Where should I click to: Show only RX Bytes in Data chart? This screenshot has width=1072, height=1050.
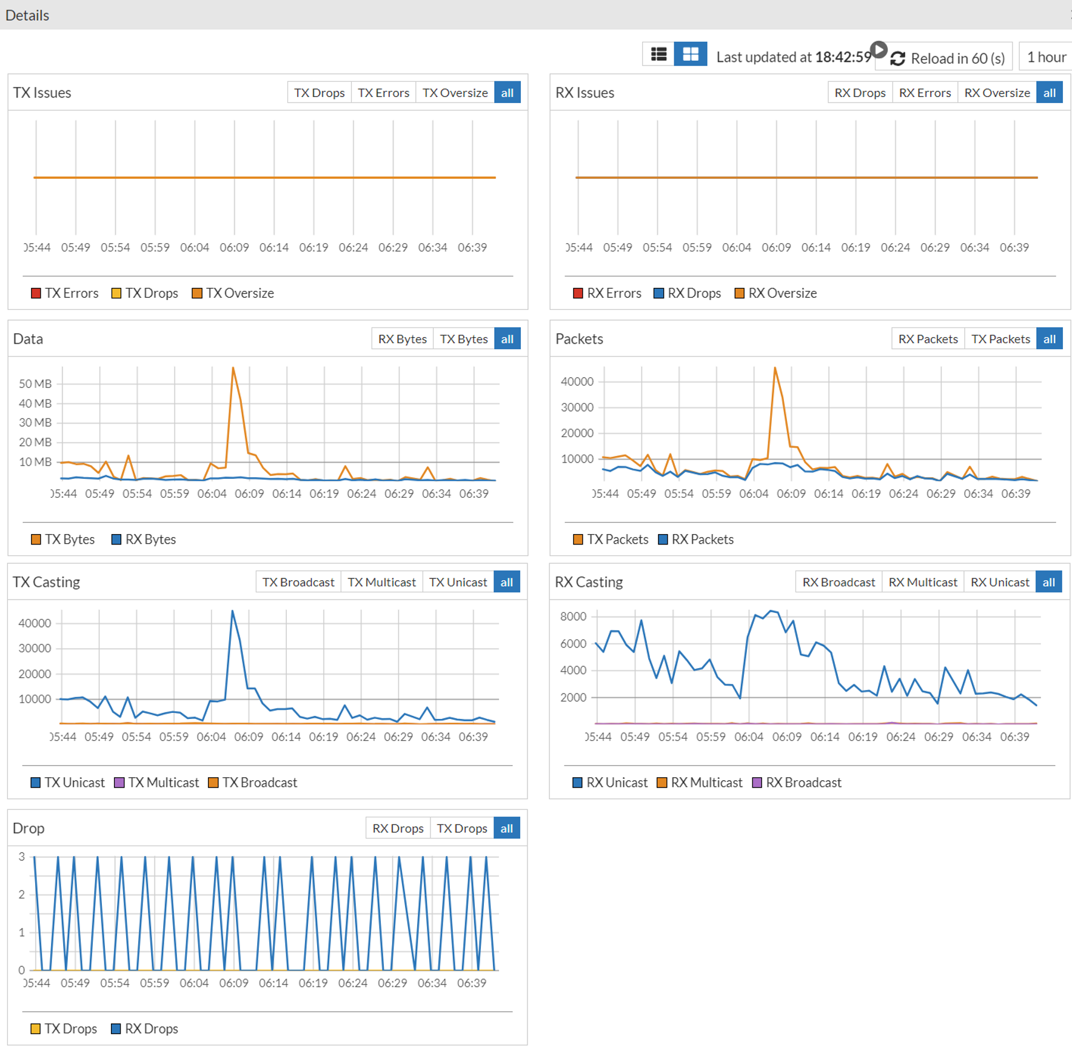coord(402,339)
